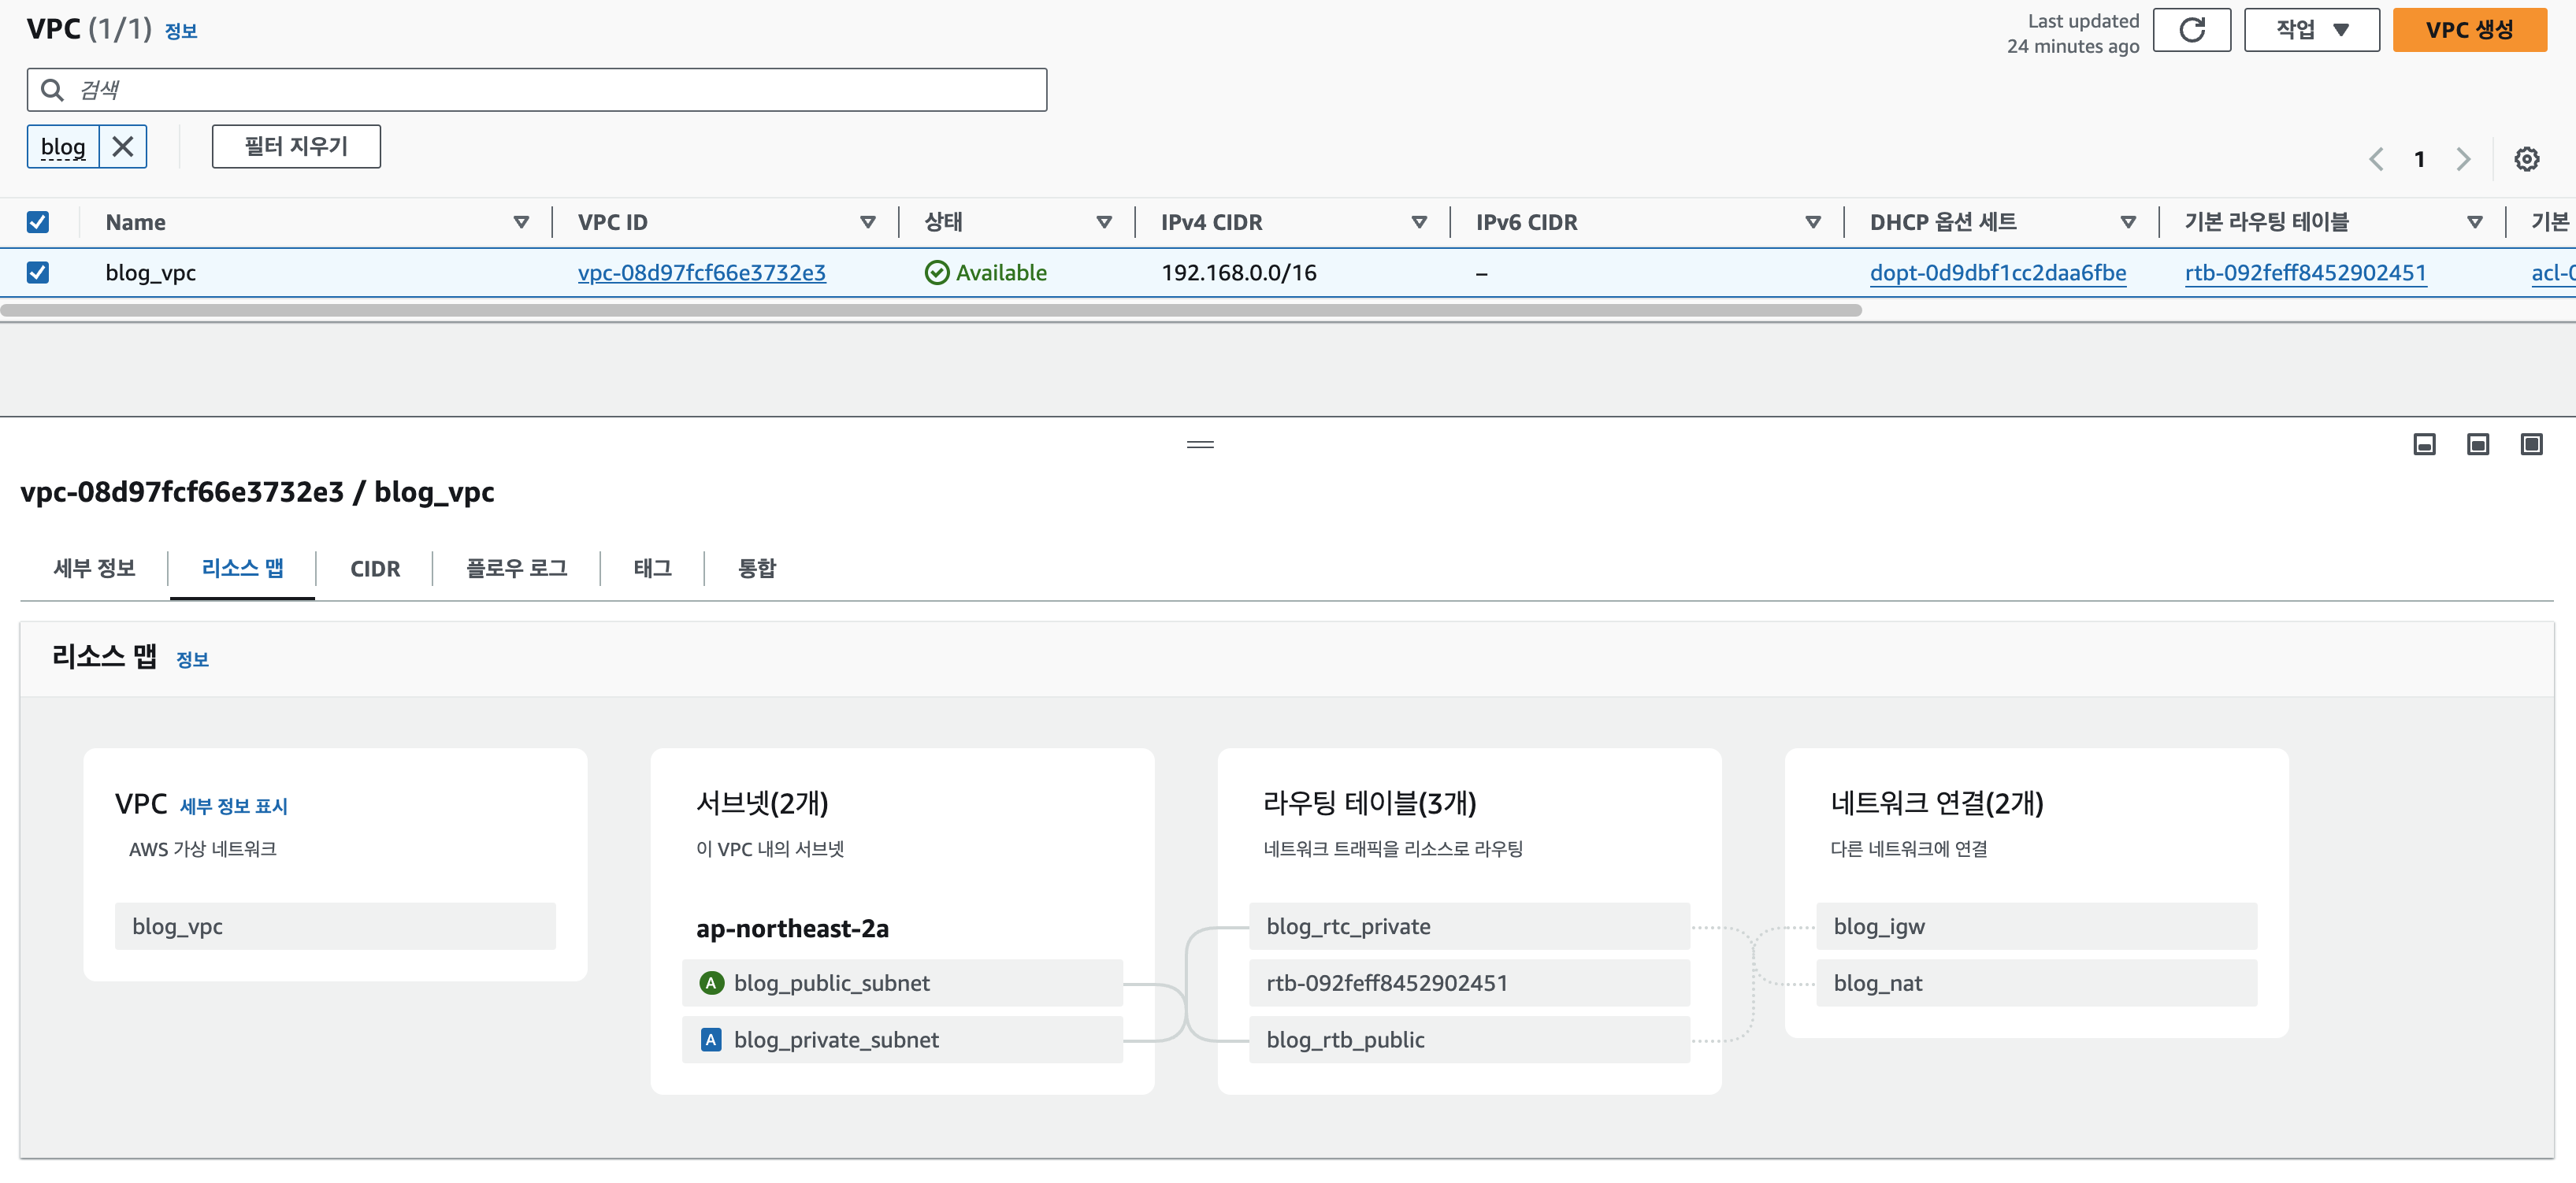Sort by 상태 column arrow
The width and height of the screenshot is (2576, 1183).
pyautogui.click(x=1104, y=222)
